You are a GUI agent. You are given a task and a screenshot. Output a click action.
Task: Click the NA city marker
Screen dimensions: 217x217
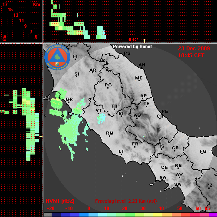(163, 178)
